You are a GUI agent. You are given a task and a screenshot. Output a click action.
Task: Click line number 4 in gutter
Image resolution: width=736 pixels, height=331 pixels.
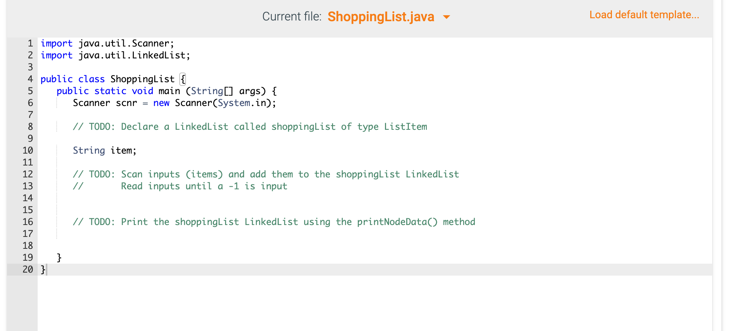click(x=30, y=79)
